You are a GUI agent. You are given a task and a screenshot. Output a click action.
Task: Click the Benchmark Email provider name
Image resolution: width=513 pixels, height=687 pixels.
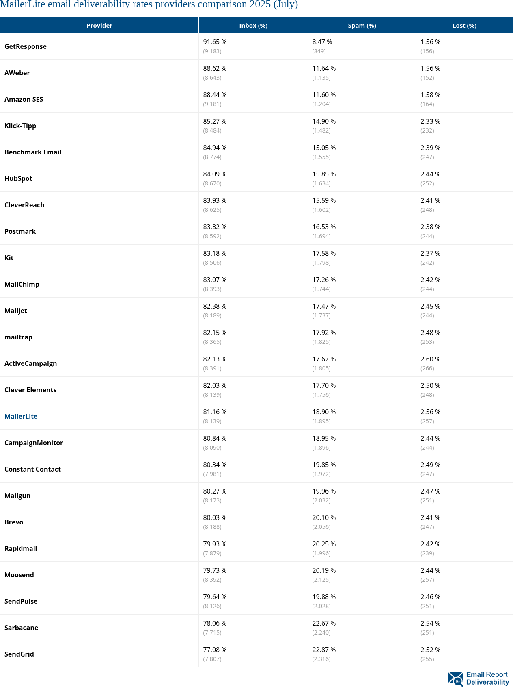point(33,152)
